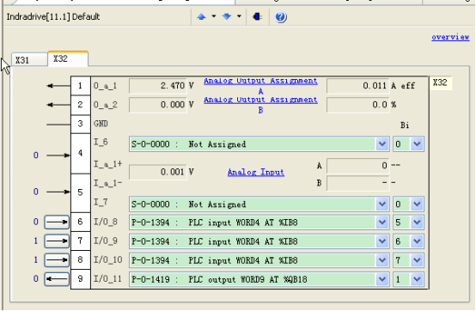The width and height of the screenshot is (476, 311).
Task: Expand the I_6 bit number dropdown
Action: (x=417, y=144)
